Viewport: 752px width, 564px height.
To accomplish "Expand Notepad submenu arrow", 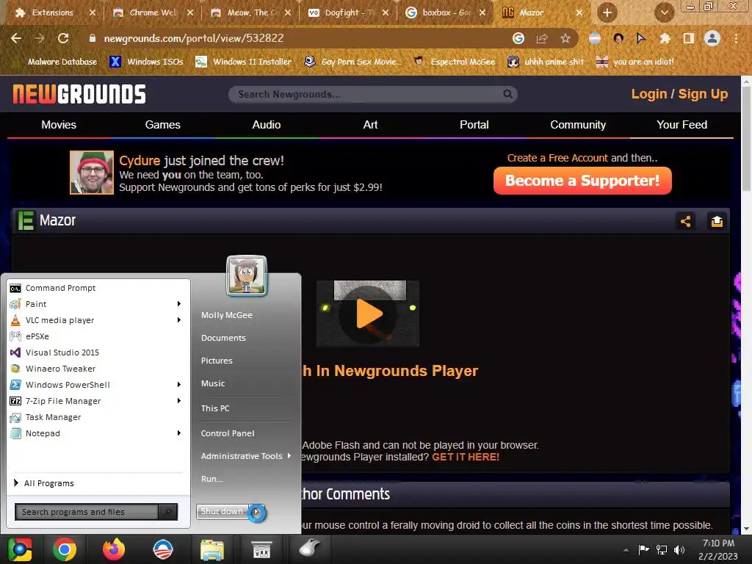I will [179, 433].
